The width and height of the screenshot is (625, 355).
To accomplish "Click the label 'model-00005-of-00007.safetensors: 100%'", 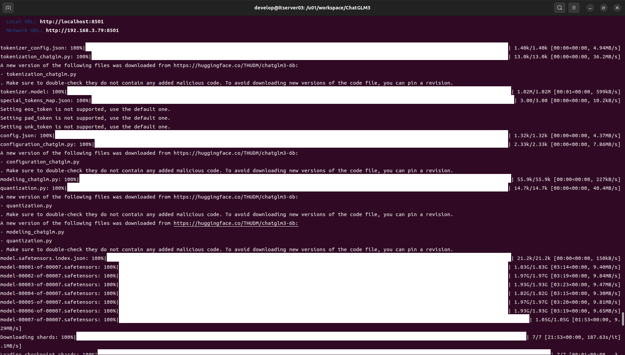I will point(58,302).
